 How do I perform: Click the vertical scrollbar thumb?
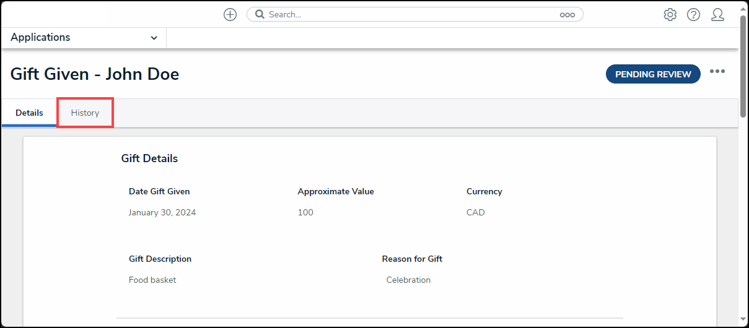point(743,65)
